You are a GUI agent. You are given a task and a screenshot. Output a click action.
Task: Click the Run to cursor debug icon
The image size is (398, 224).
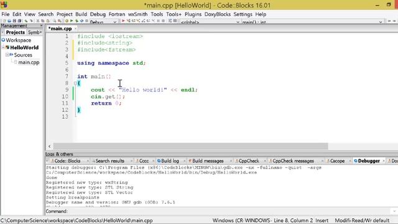click(129, 21)
